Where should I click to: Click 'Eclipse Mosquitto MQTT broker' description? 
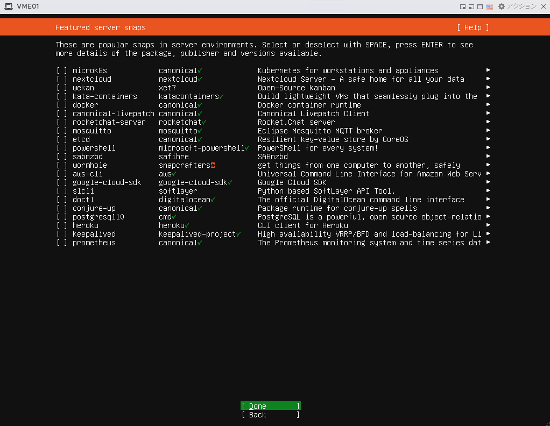click(320, 131)
